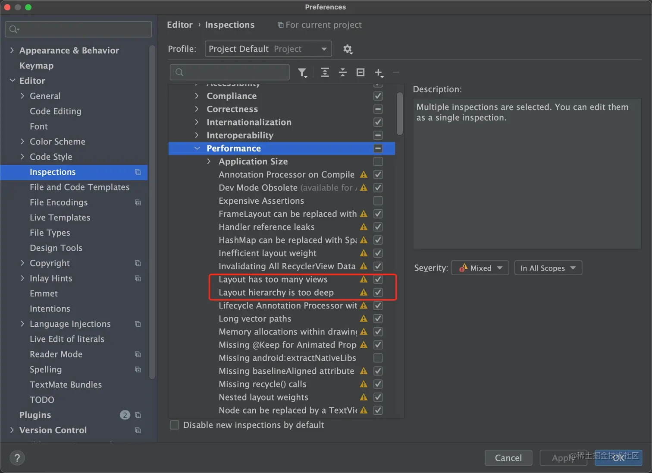Open TextMate Bundles settings
Viewport: 652px width, 473px height.
point(66,385)
